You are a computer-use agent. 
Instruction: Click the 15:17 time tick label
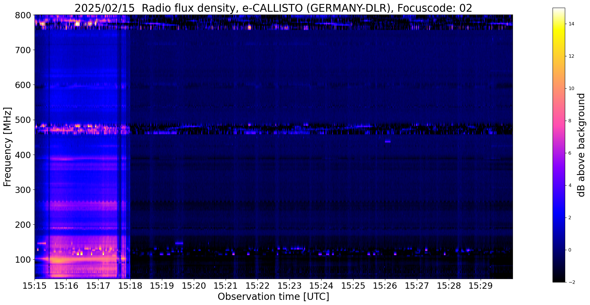[x=98, y=286]
